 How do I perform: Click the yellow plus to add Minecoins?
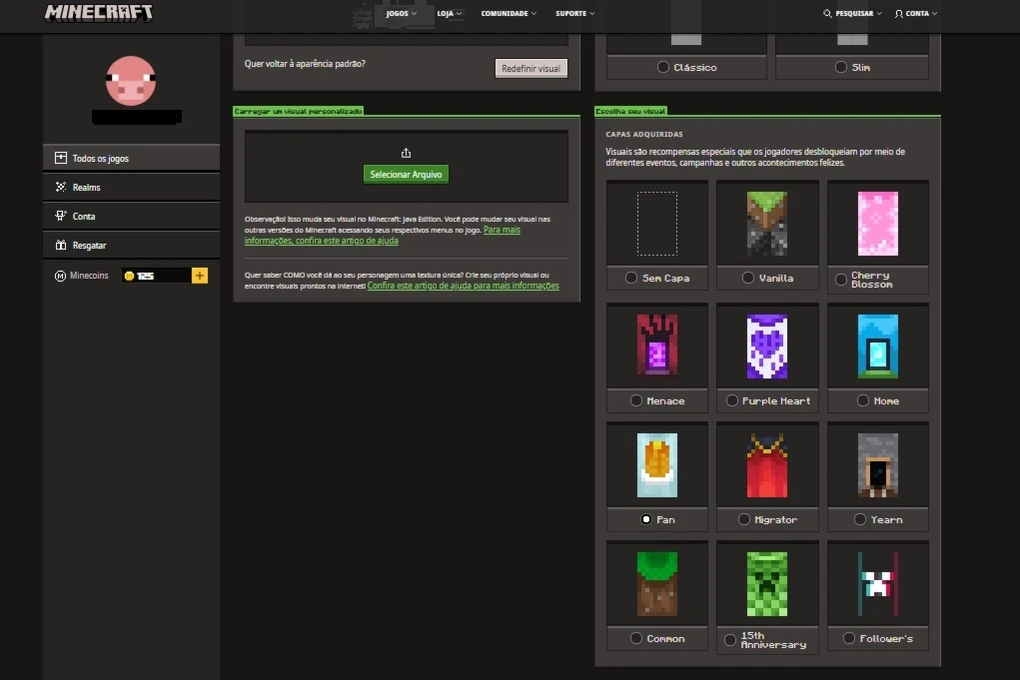[x=200, y=276]
